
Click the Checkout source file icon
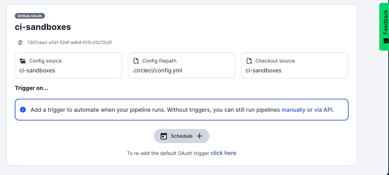pyautogui.click(x=249, y=61)
